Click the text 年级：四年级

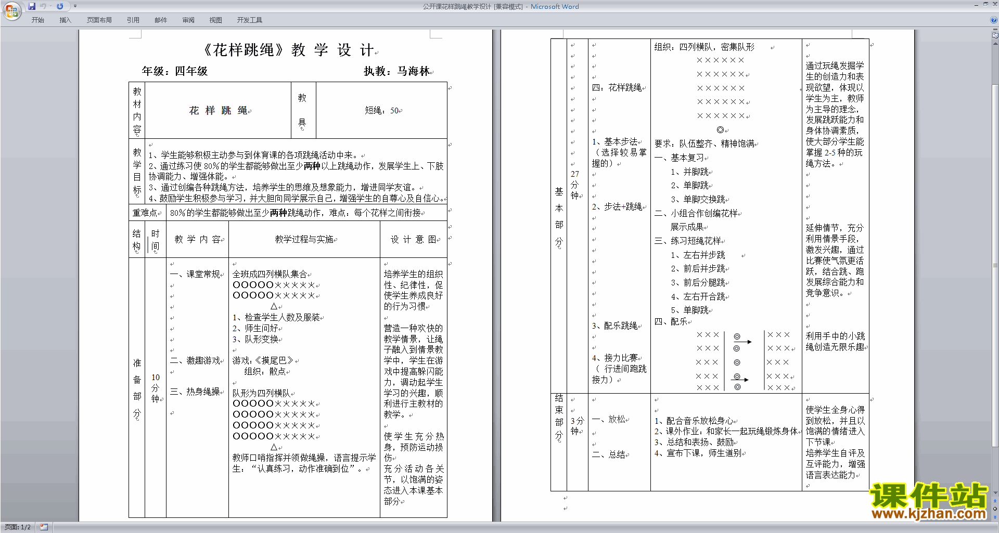[175, 71]
